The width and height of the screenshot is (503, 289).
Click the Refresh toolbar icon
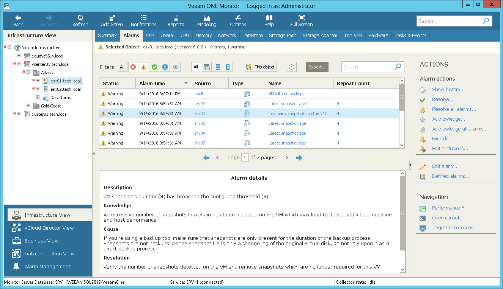click(80, 18)
